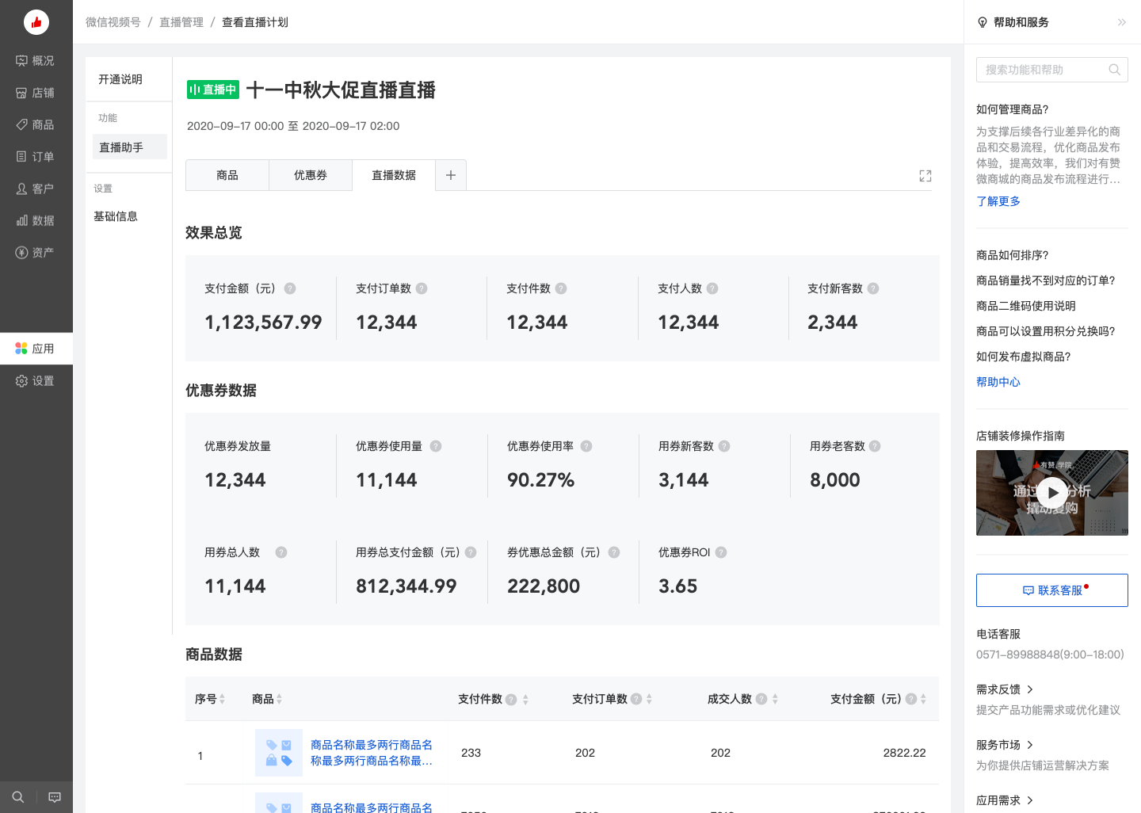Click the 搜索功能和帮助 search field
1141x813 pixels.
point(1052,70)
